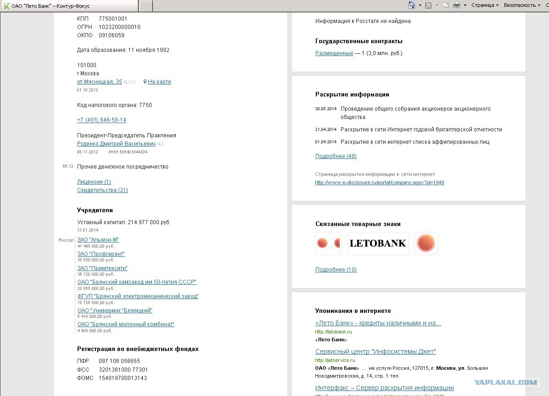
Task: Open the Home button dropdown arrow
Action: tap(420, 5)
